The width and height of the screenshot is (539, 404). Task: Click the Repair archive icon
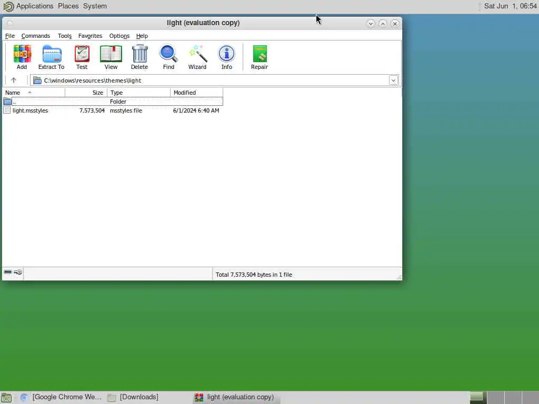pos(259,54)
